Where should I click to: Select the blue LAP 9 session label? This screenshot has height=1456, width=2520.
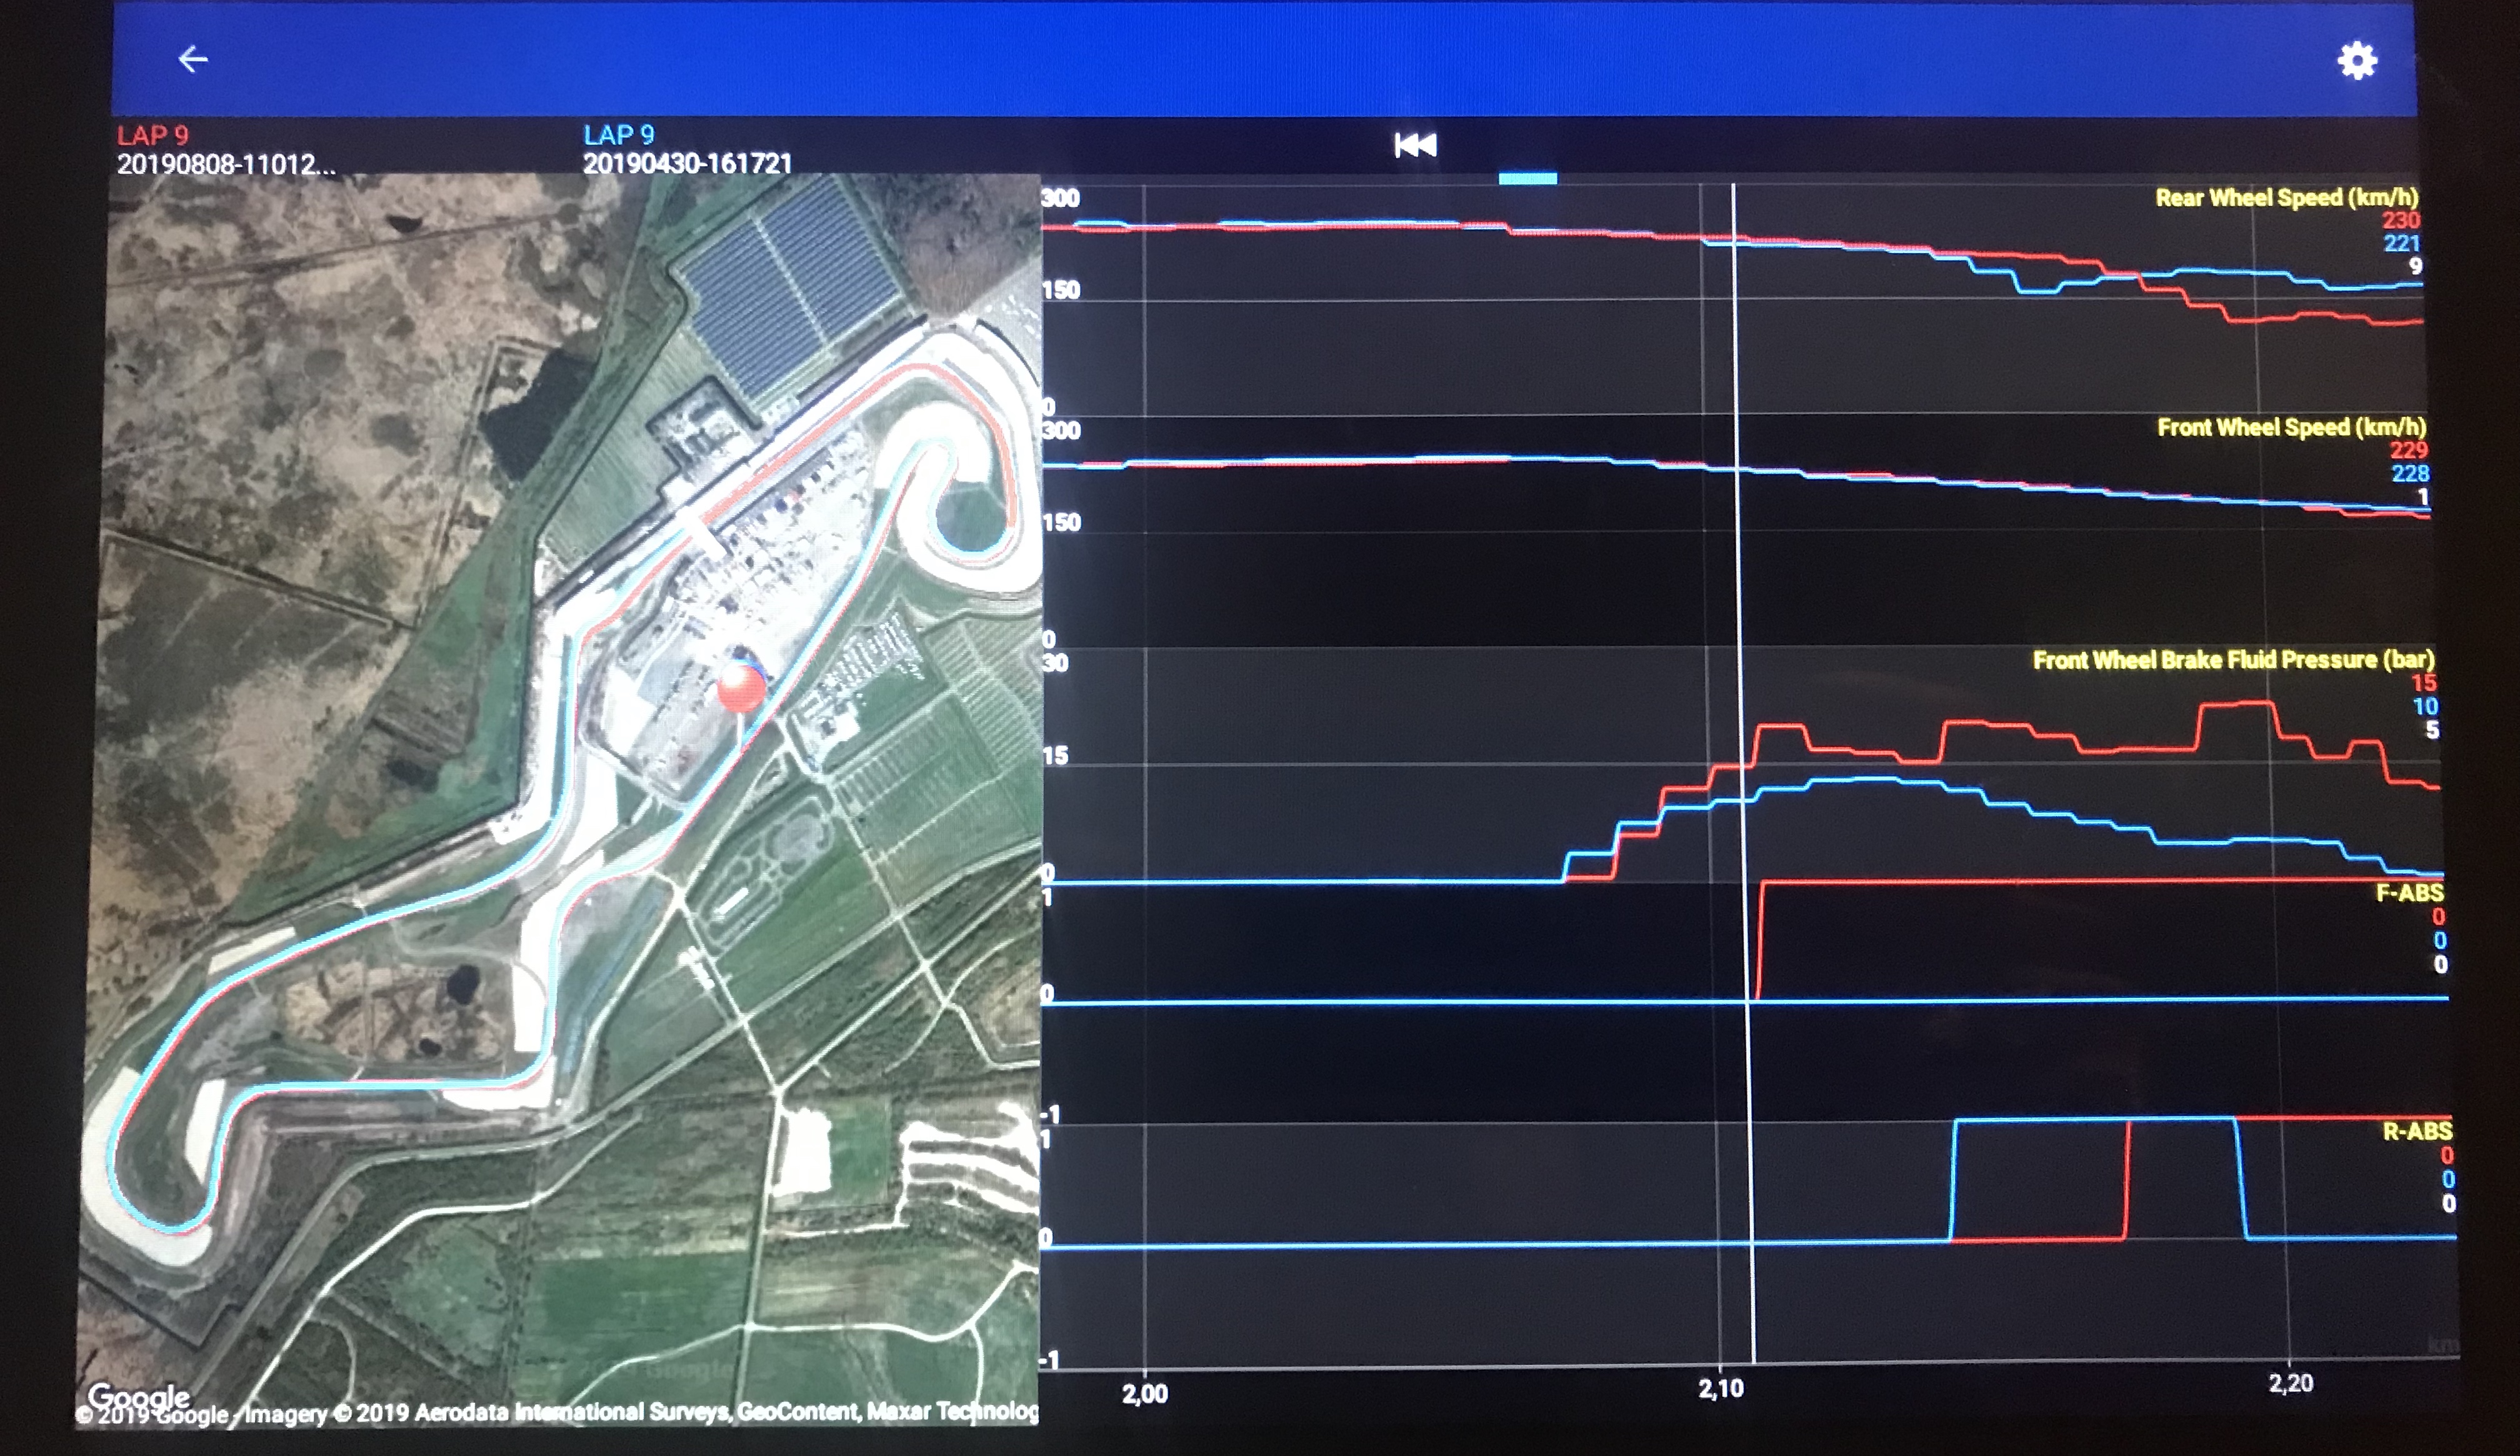coord(618,135)
